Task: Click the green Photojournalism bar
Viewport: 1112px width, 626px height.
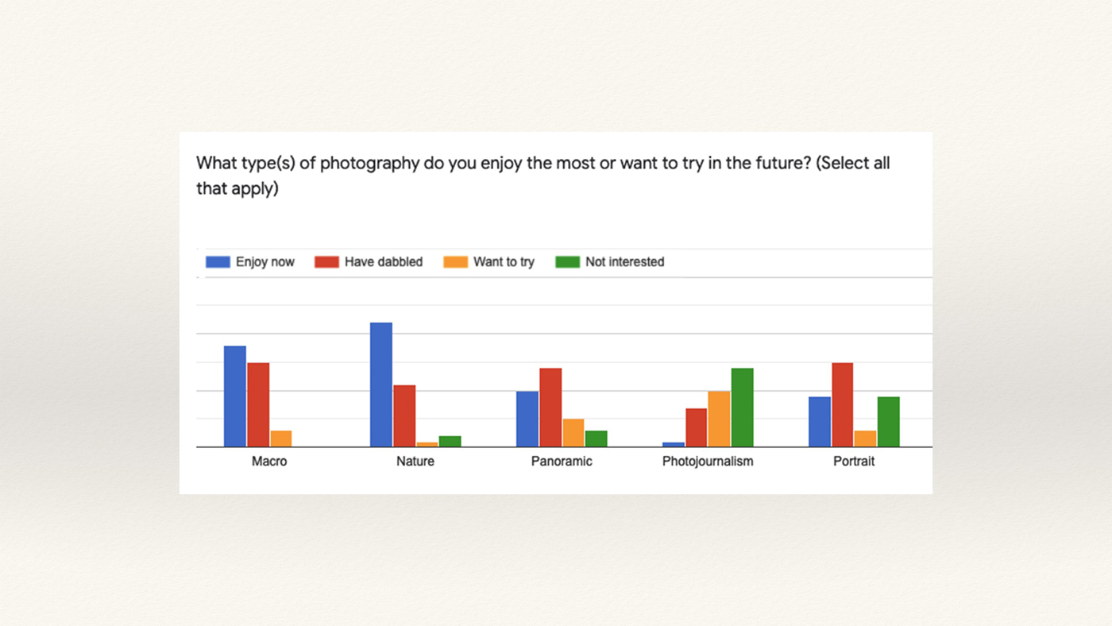Action: [743, 408]
